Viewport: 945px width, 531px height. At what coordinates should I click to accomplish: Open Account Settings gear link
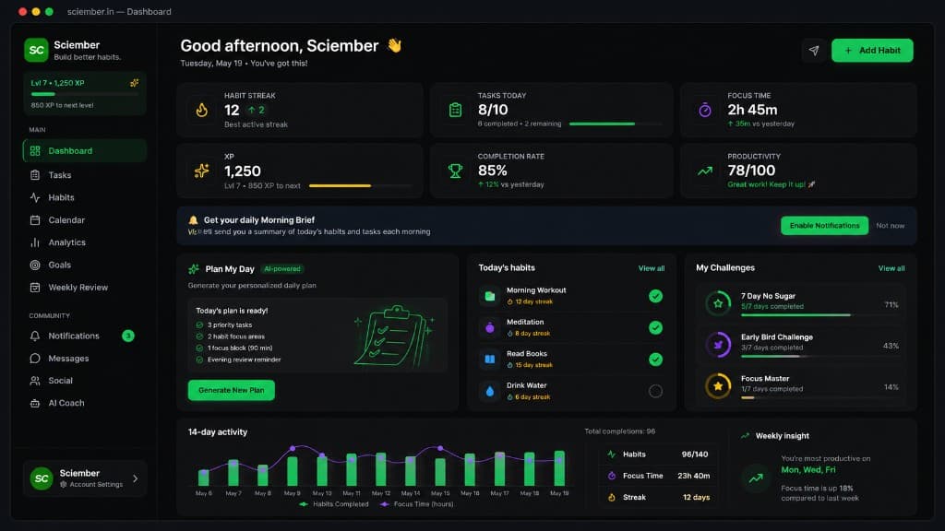[92, 485]
